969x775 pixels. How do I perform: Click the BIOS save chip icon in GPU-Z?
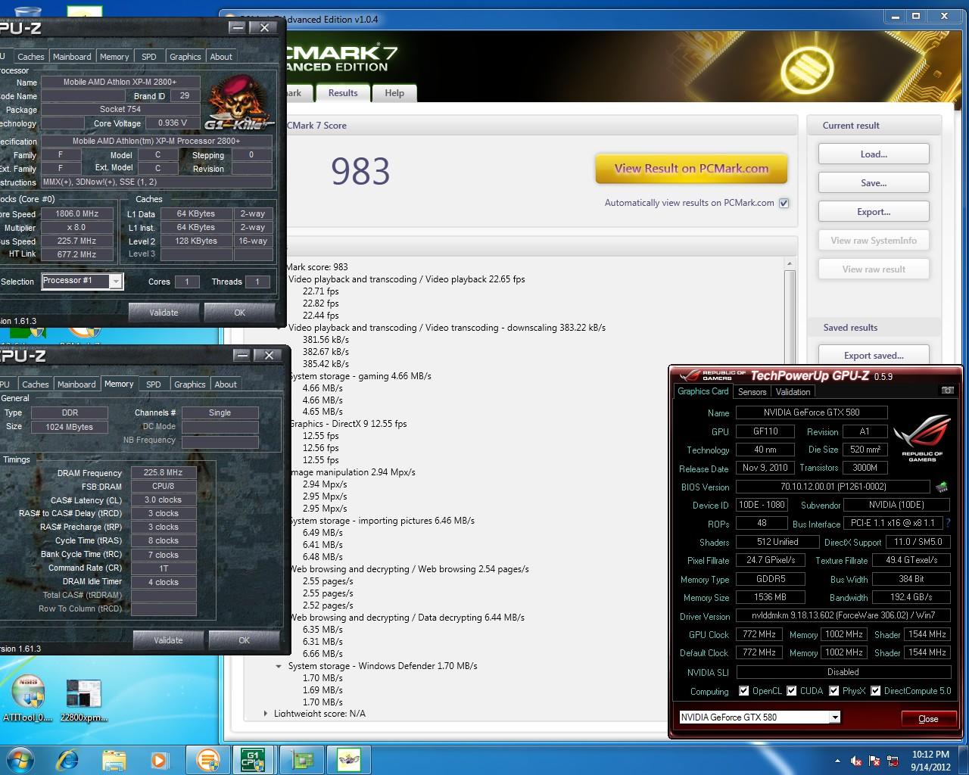(x=942, y=487)
